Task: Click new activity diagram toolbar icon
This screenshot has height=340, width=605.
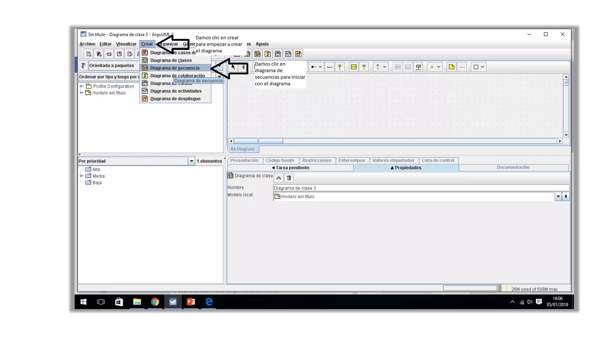Action: [x=288, y=54]
